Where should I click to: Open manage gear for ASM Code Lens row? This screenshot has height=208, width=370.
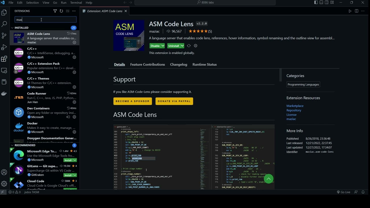tap(74, 42)
